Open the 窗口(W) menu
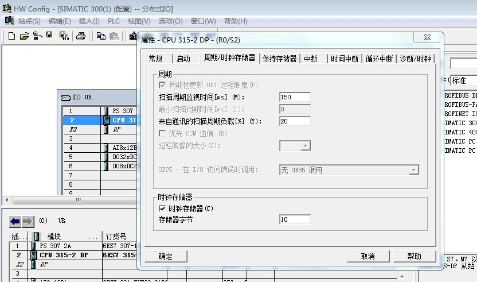Image resolution: width=477 pixels, height=282 pixels. pyautogui.click(x=203, y=21)
